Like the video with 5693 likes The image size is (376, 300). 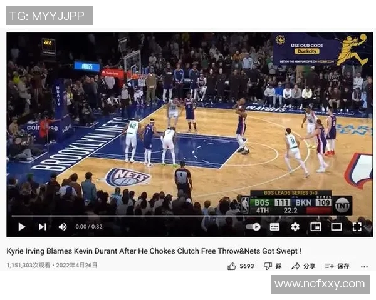tap(241, 266)
